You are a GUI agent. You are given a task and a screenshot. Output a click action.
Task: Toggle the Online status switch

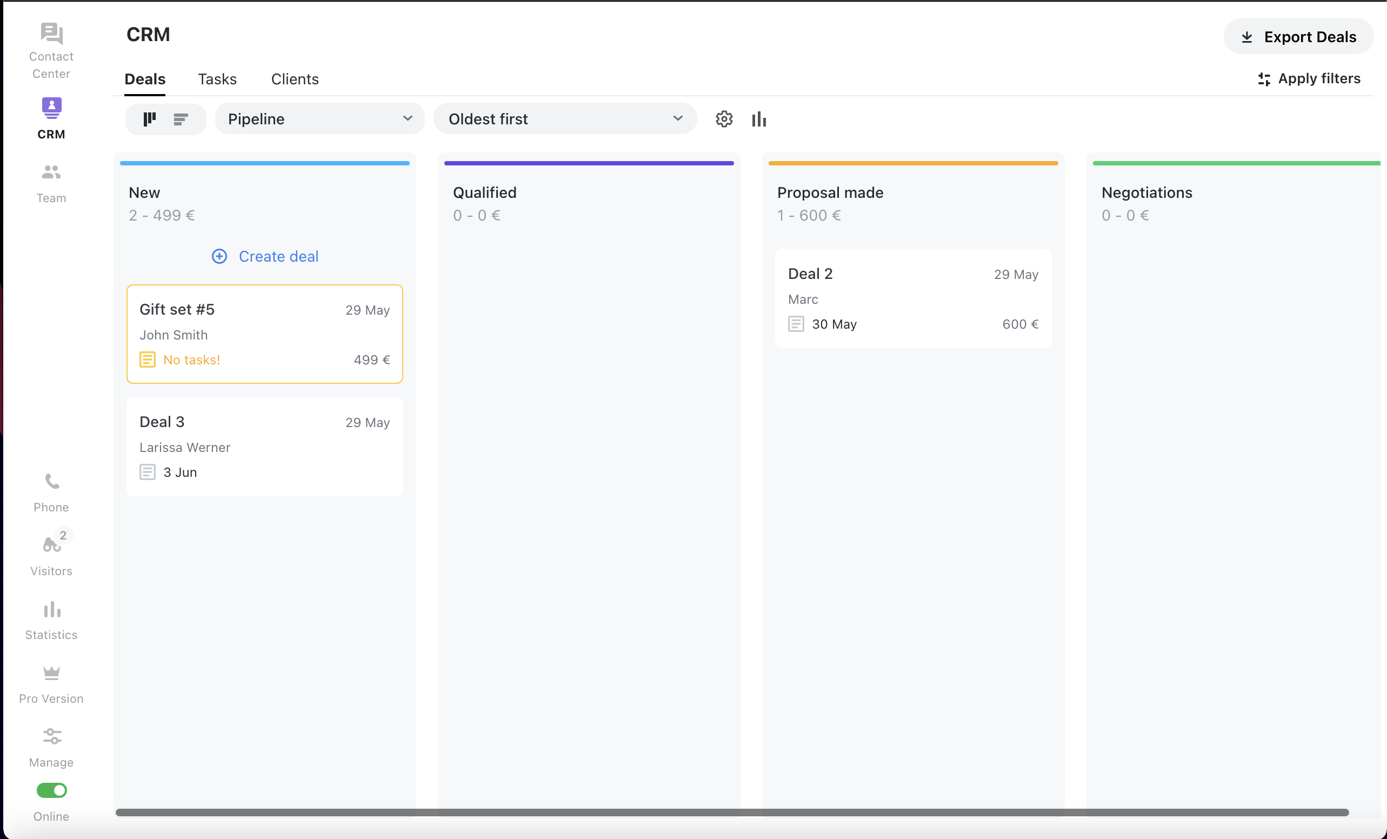point(51,790)
